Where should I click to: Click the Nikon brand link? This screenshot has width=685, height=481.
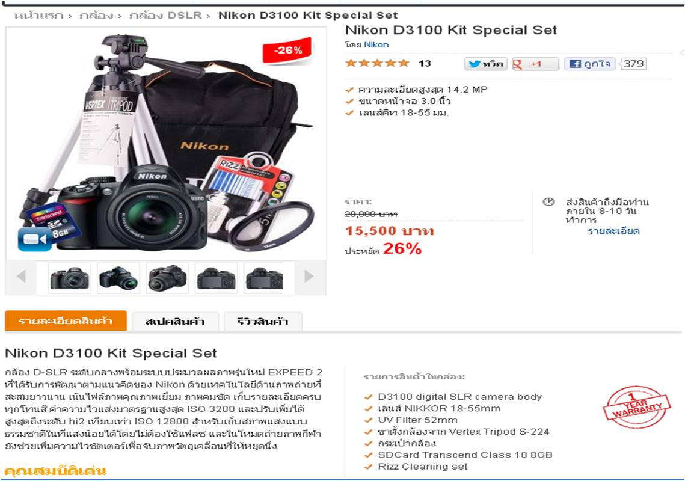click(x=376, y=44)
